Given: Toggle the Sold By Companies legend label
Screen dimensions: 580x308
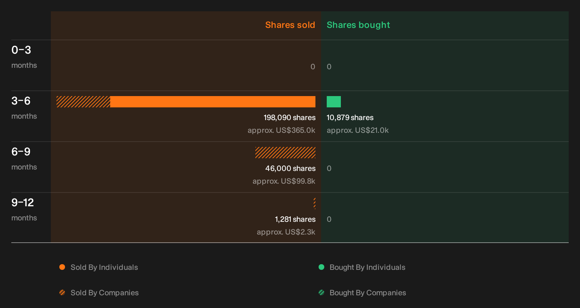Looking at the screenshot, I should coord(105,293).
